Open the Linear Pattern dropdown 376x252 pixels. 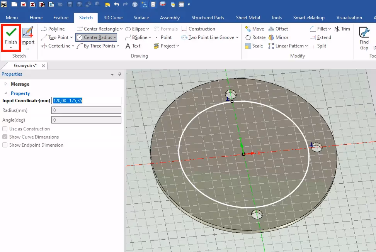pyautogui.click(x=306, y=46)
